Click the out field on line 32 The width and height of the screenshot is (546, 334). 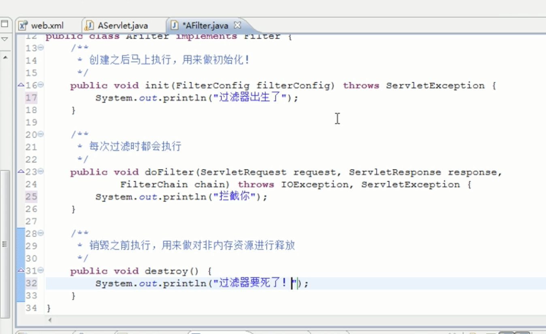[x=148, y=284]
